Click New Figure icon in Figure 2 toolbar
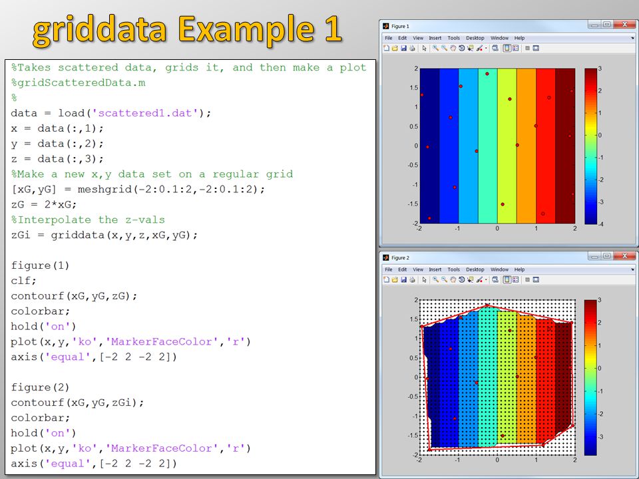The height and width of the screenshot is (479, 639). 386,280
